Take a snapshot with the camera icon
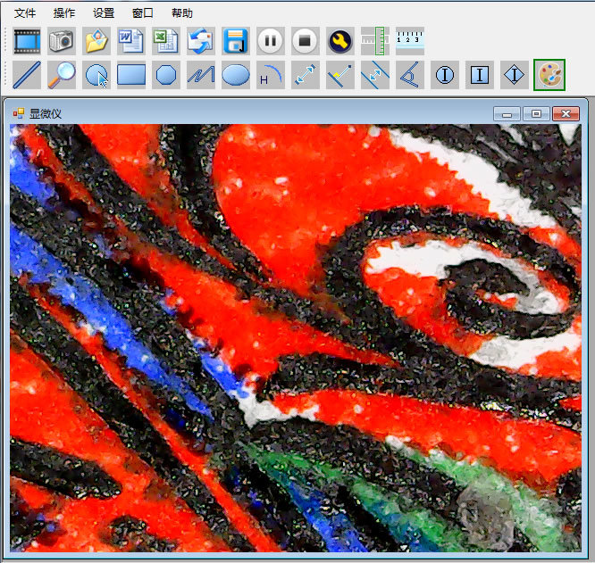 pyautogui.click(x=62, y=41)
